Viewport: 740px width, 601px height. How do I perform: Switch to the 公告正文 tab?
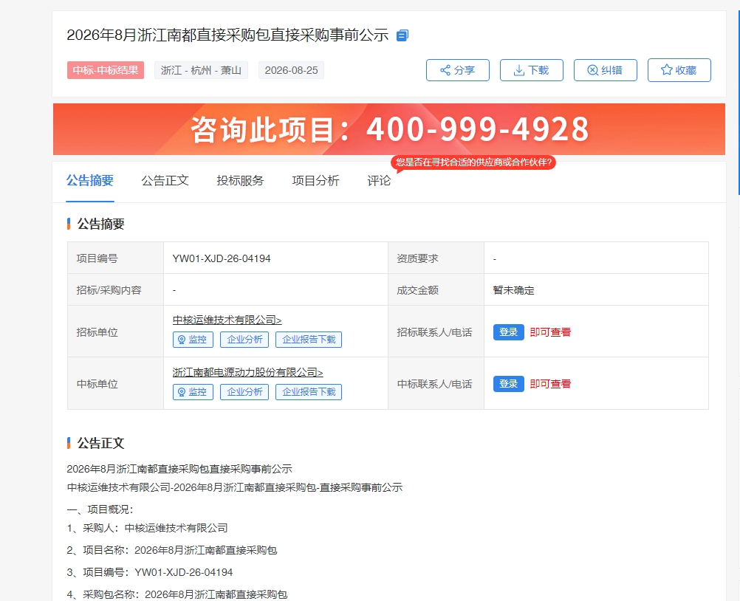point(165,181)
